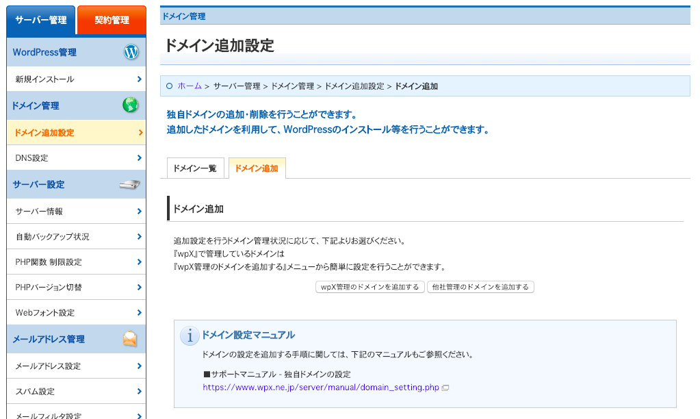Viewport: 700px width, 419px height.
Task: Click the WordPress管理 section header
Action: pos(77,52)
